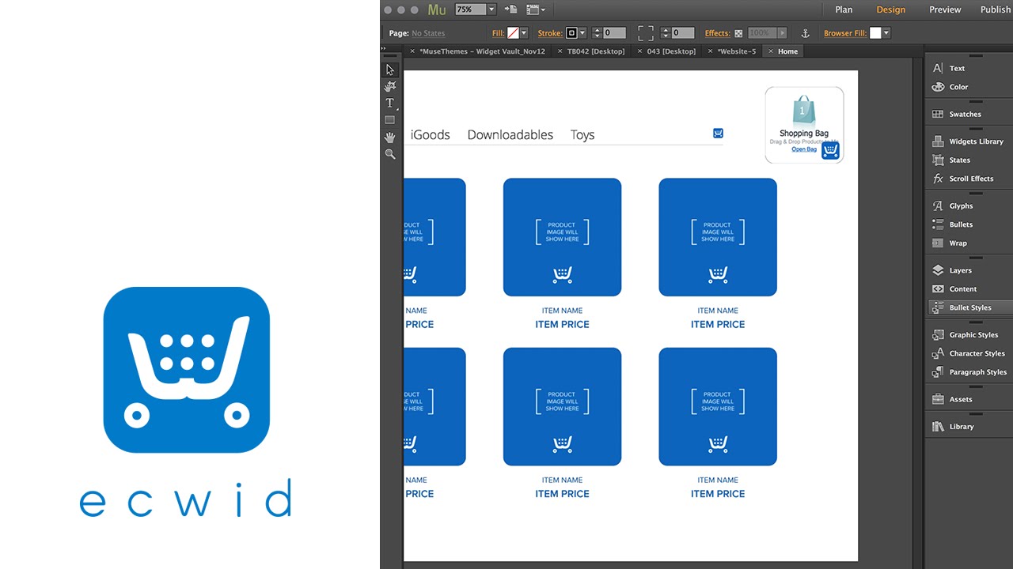Select the Zoom magnifier tool
Screen dimensions: 1013x569
click(x=390, y=154)
